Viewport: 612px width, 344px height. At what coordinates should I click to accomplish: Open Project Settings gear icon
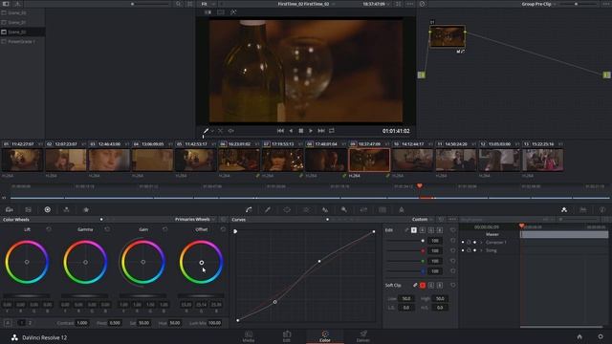click(x=601, y=336)
